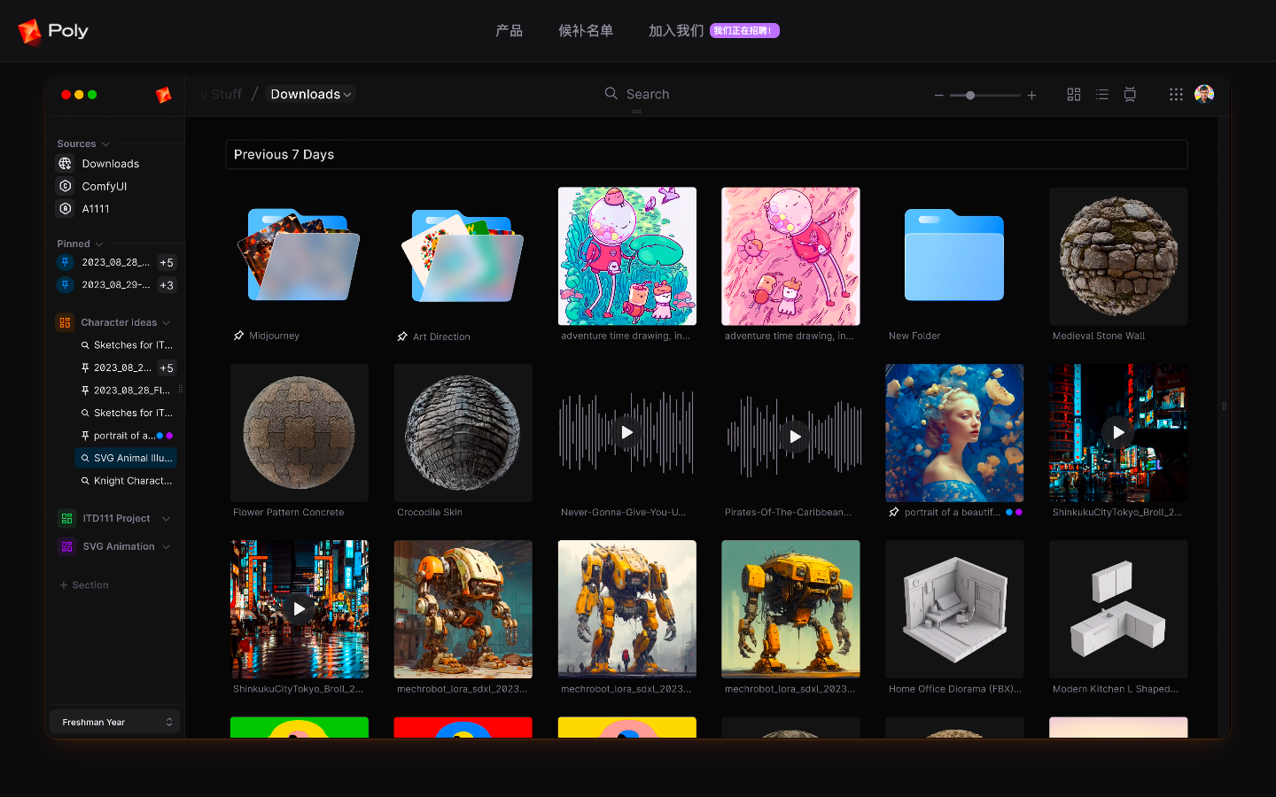The height and width of the screenshot is (797, 1276).
Task: Click blue pin icon for 2023_08_28_ pinned item
Action: click(x=65, y=262)
